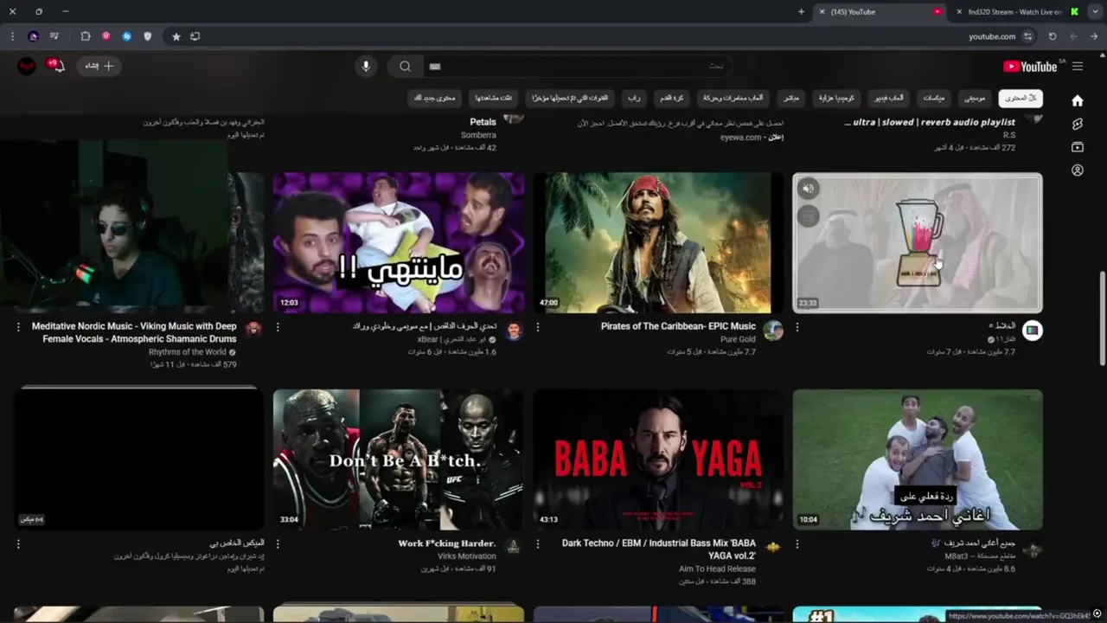This screenshot has height=623, width=1107.
Task: Open Rhythms of the World channel avatar
Action: click(x=253, y=329)
